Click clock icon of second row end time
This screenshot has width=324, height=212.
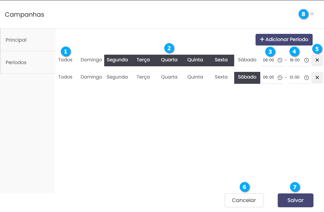[x=306, y=78]
